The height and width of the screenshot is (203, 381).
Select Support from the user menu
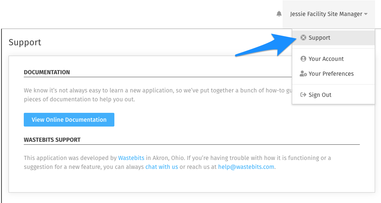click(333, 37)
